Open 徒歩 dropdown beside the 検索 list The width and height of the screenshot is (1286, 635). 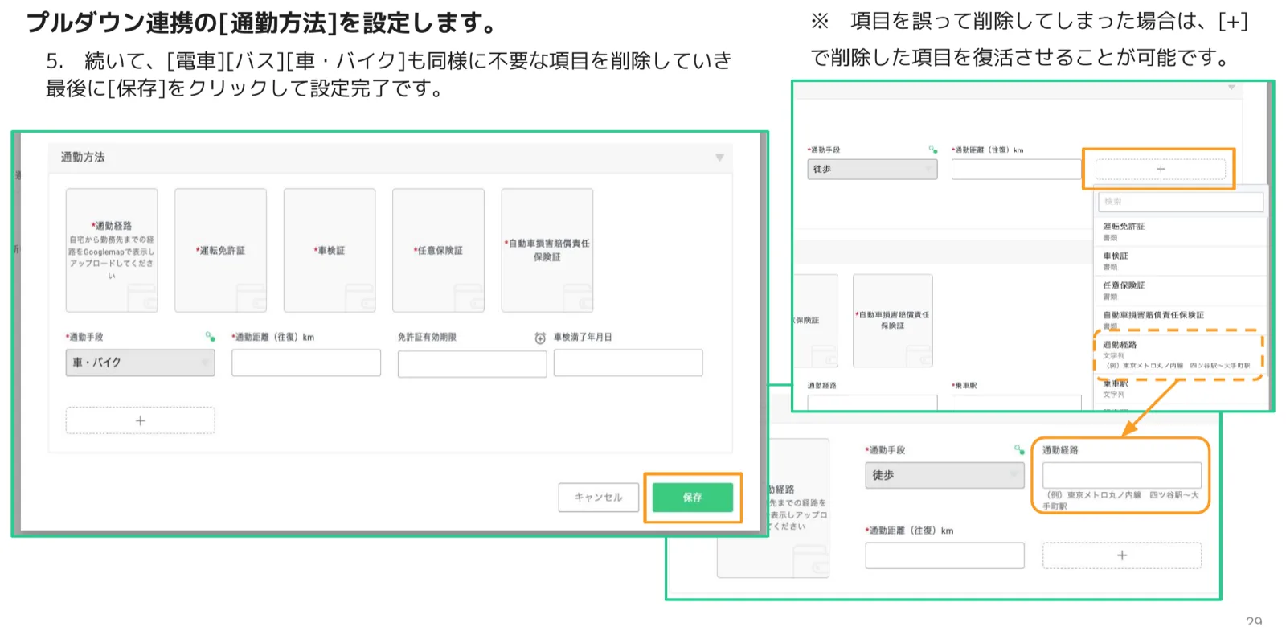click(x=872, y=169)
